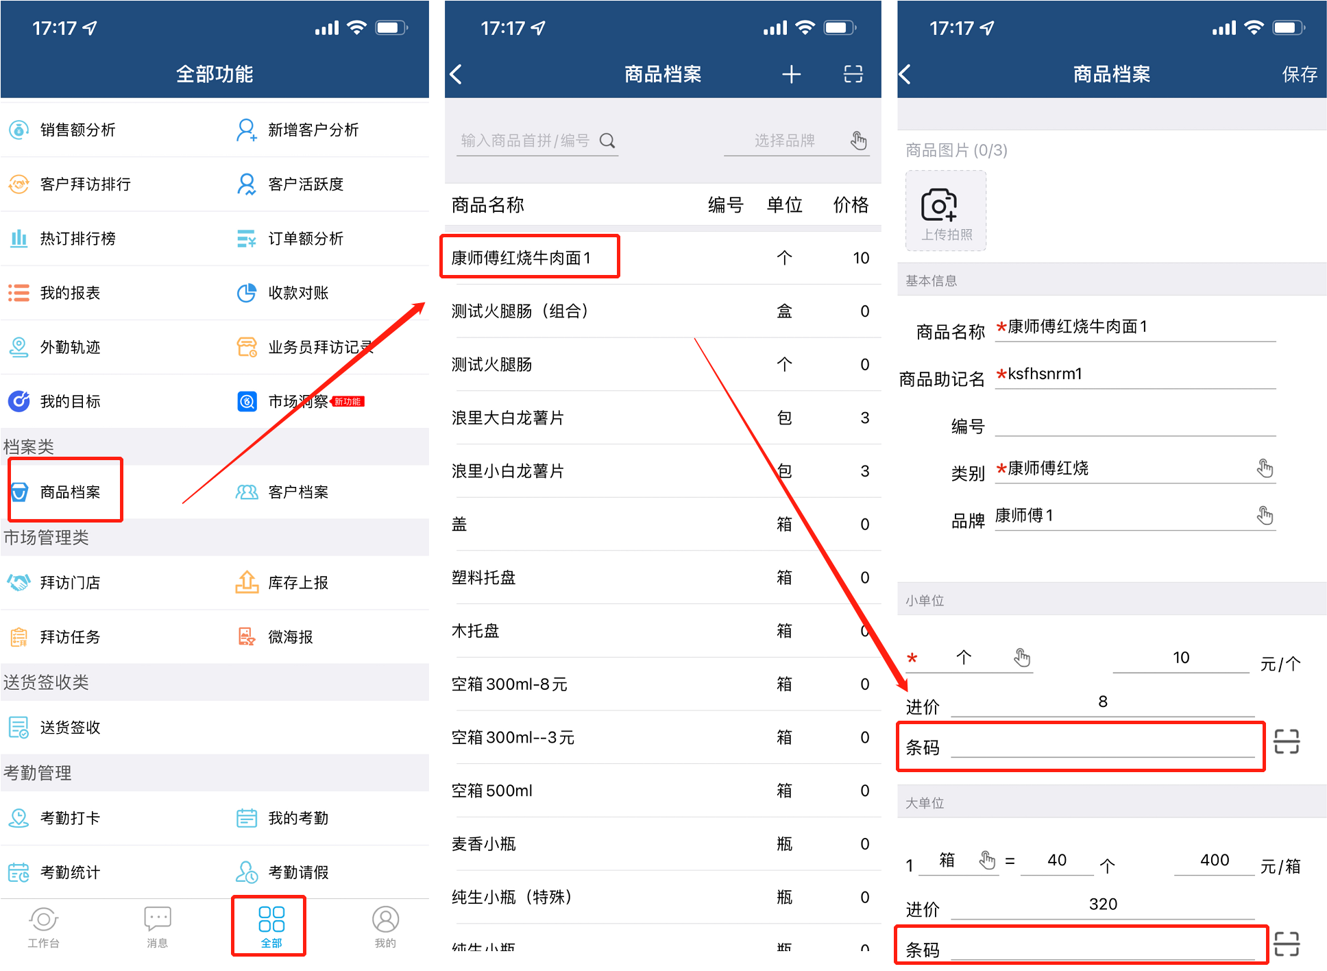1327x971 pixels.
Task: Tap the empty 编号 field
Action: pyautogui.click(x=1135, y=422)
